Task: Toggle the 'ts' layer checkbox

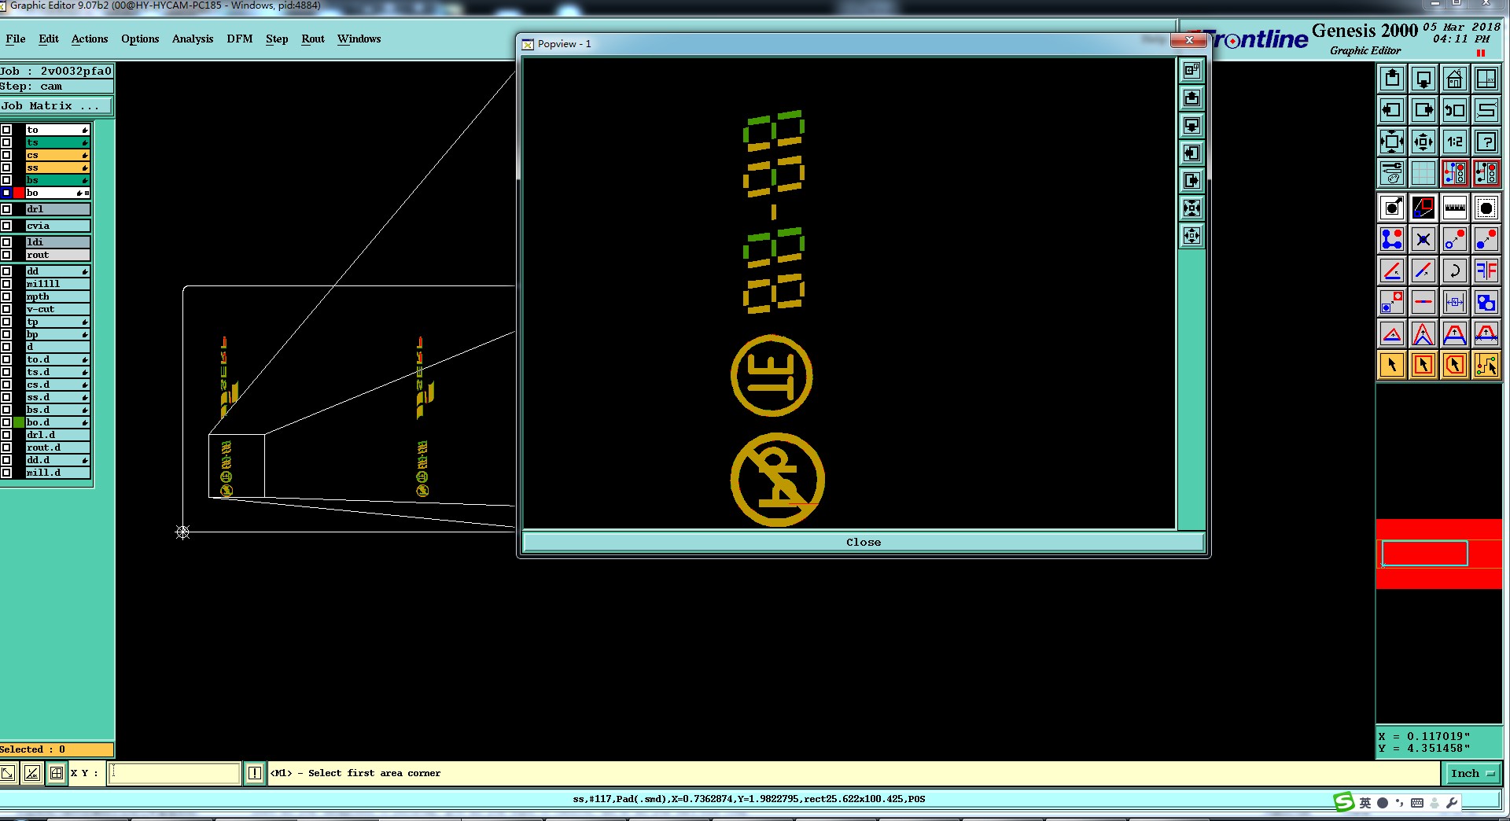Action: tap(6, 142)
